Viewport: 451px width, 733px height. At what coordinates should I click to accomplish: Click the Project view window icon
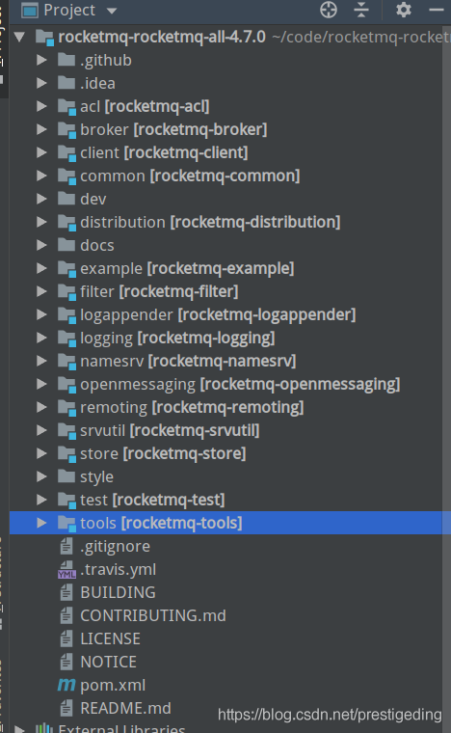pyautogui.click(x=30, y=10)
